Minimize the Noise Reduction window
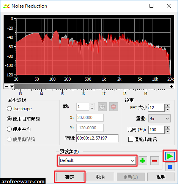178x184 pixels. pos(134,6)
